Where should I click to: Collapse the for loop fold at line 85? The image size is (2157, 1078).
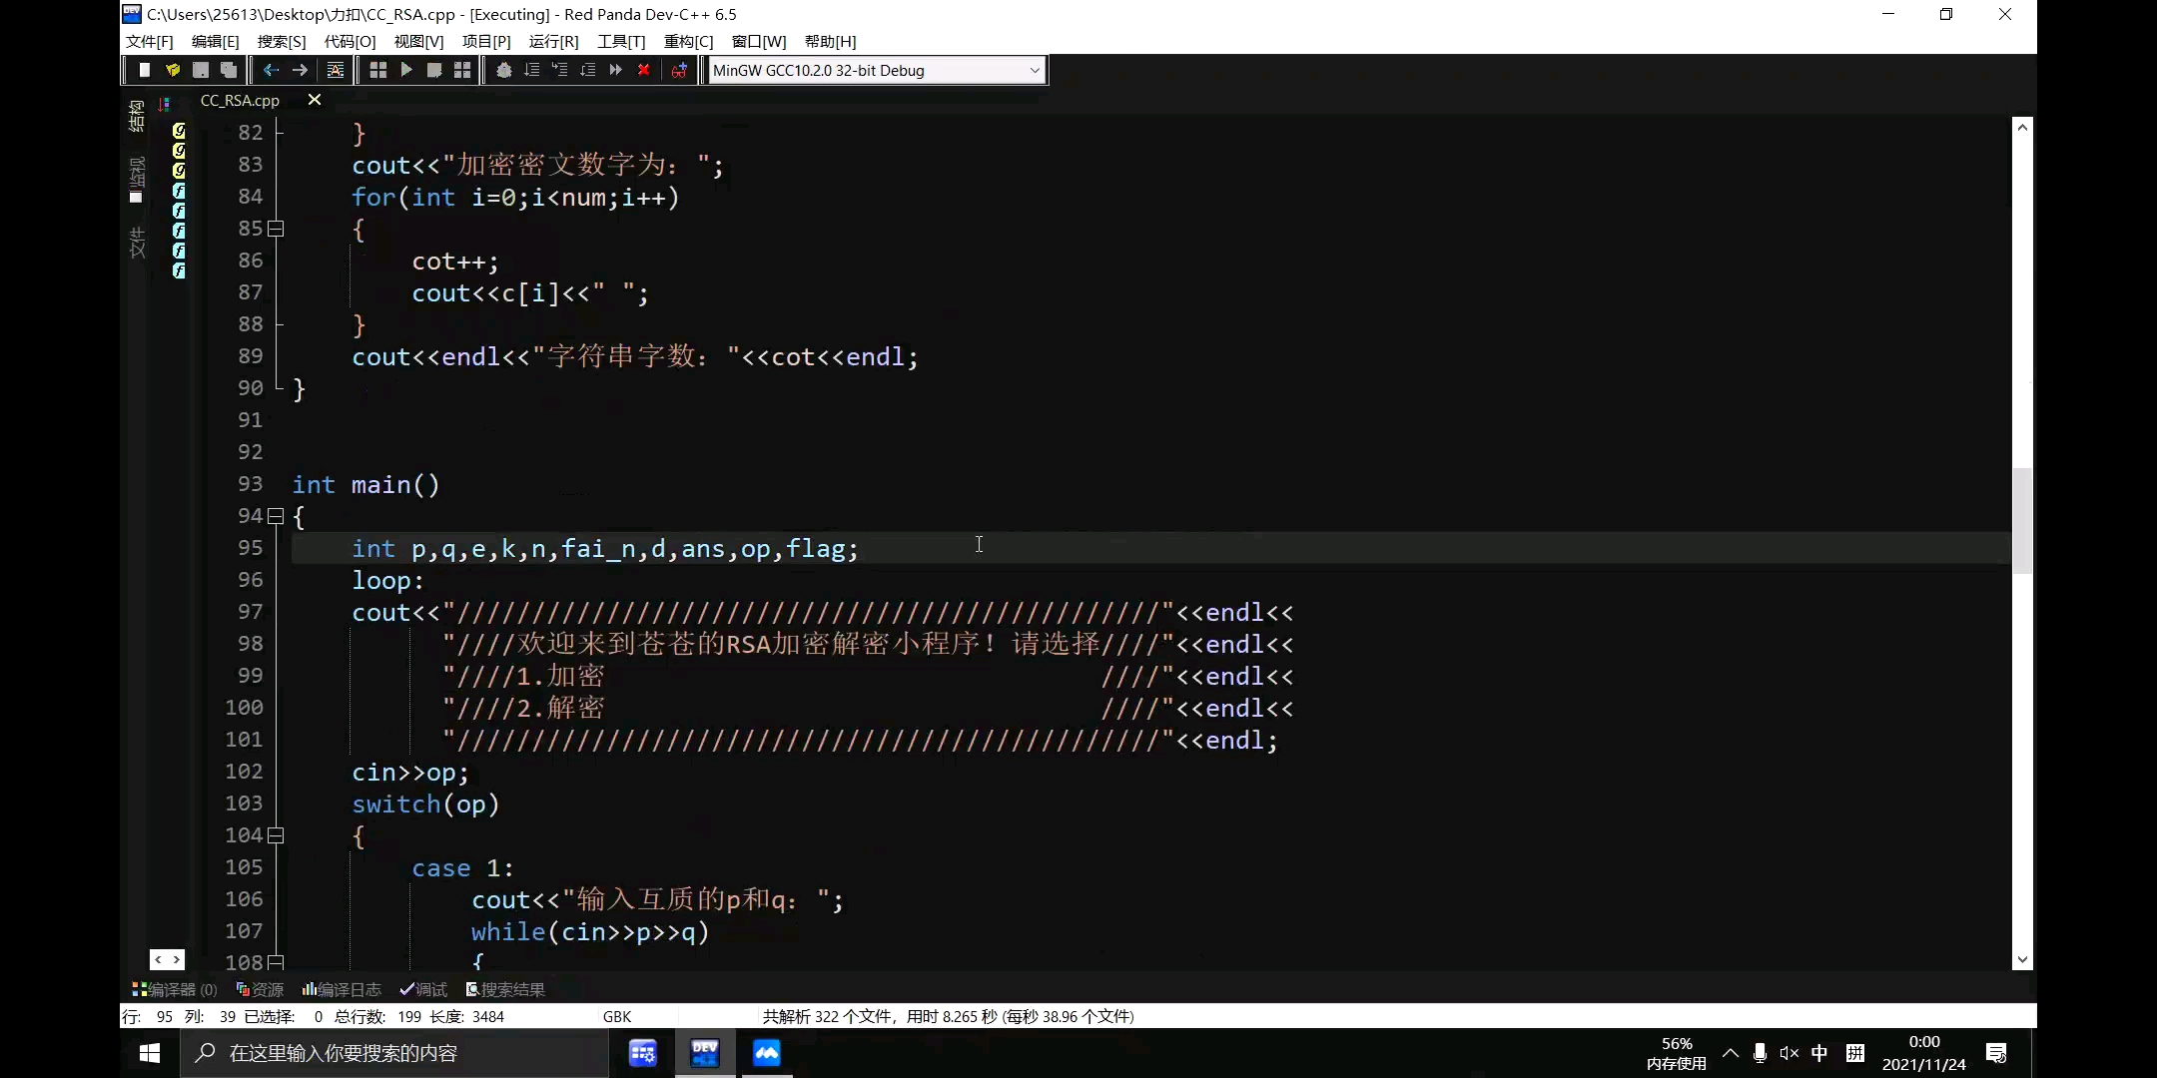point(277,229)
